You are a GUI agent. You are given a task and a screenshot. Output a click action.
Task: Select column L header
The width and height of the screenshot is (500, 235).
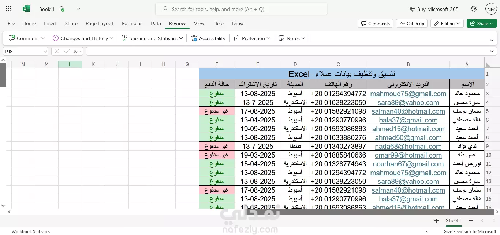click(70, 64)
